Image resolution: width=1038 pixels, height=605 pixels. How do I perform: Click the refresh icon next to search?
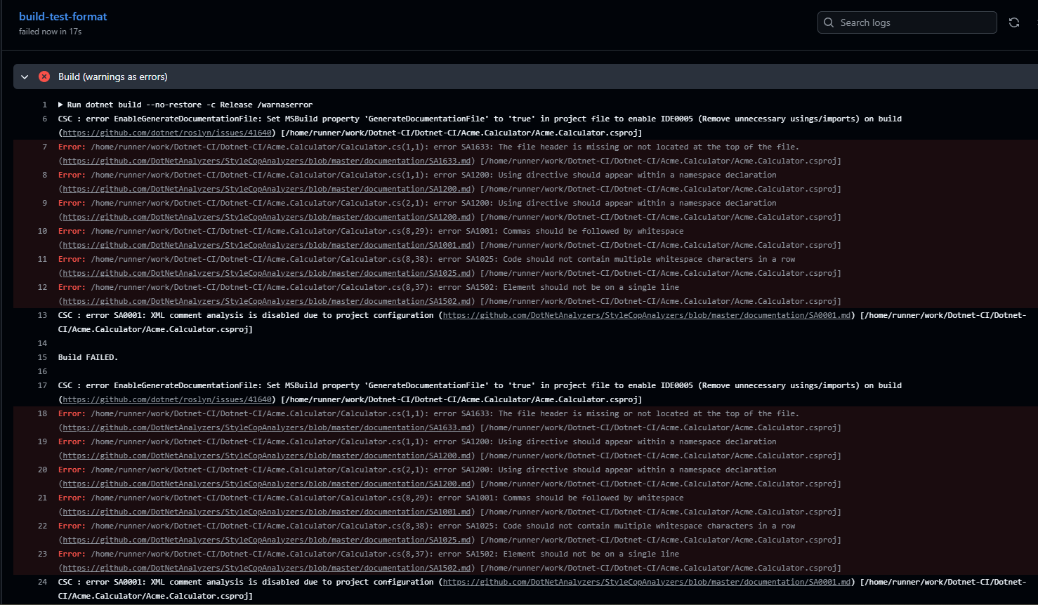point(1013,22)
